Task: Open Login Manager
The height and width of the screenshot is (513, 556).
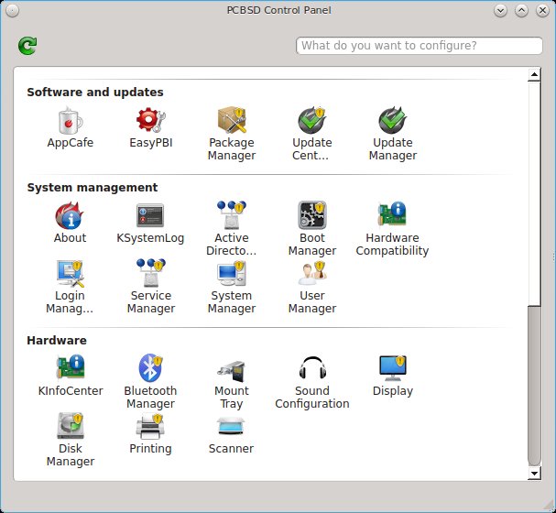Action: coord(70,287)
